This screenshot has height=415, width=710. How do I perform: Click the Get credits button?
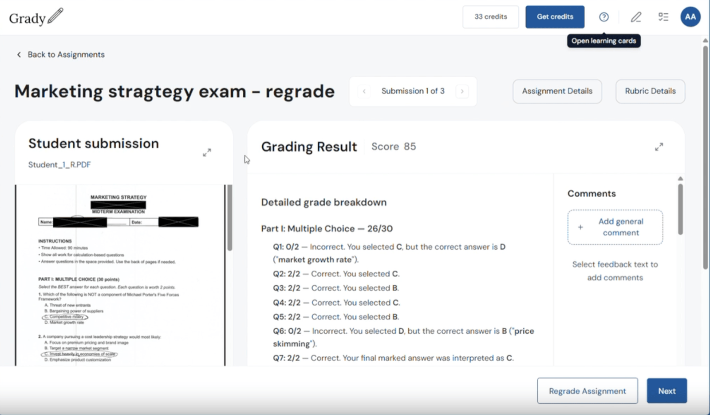tap(555, 17)
